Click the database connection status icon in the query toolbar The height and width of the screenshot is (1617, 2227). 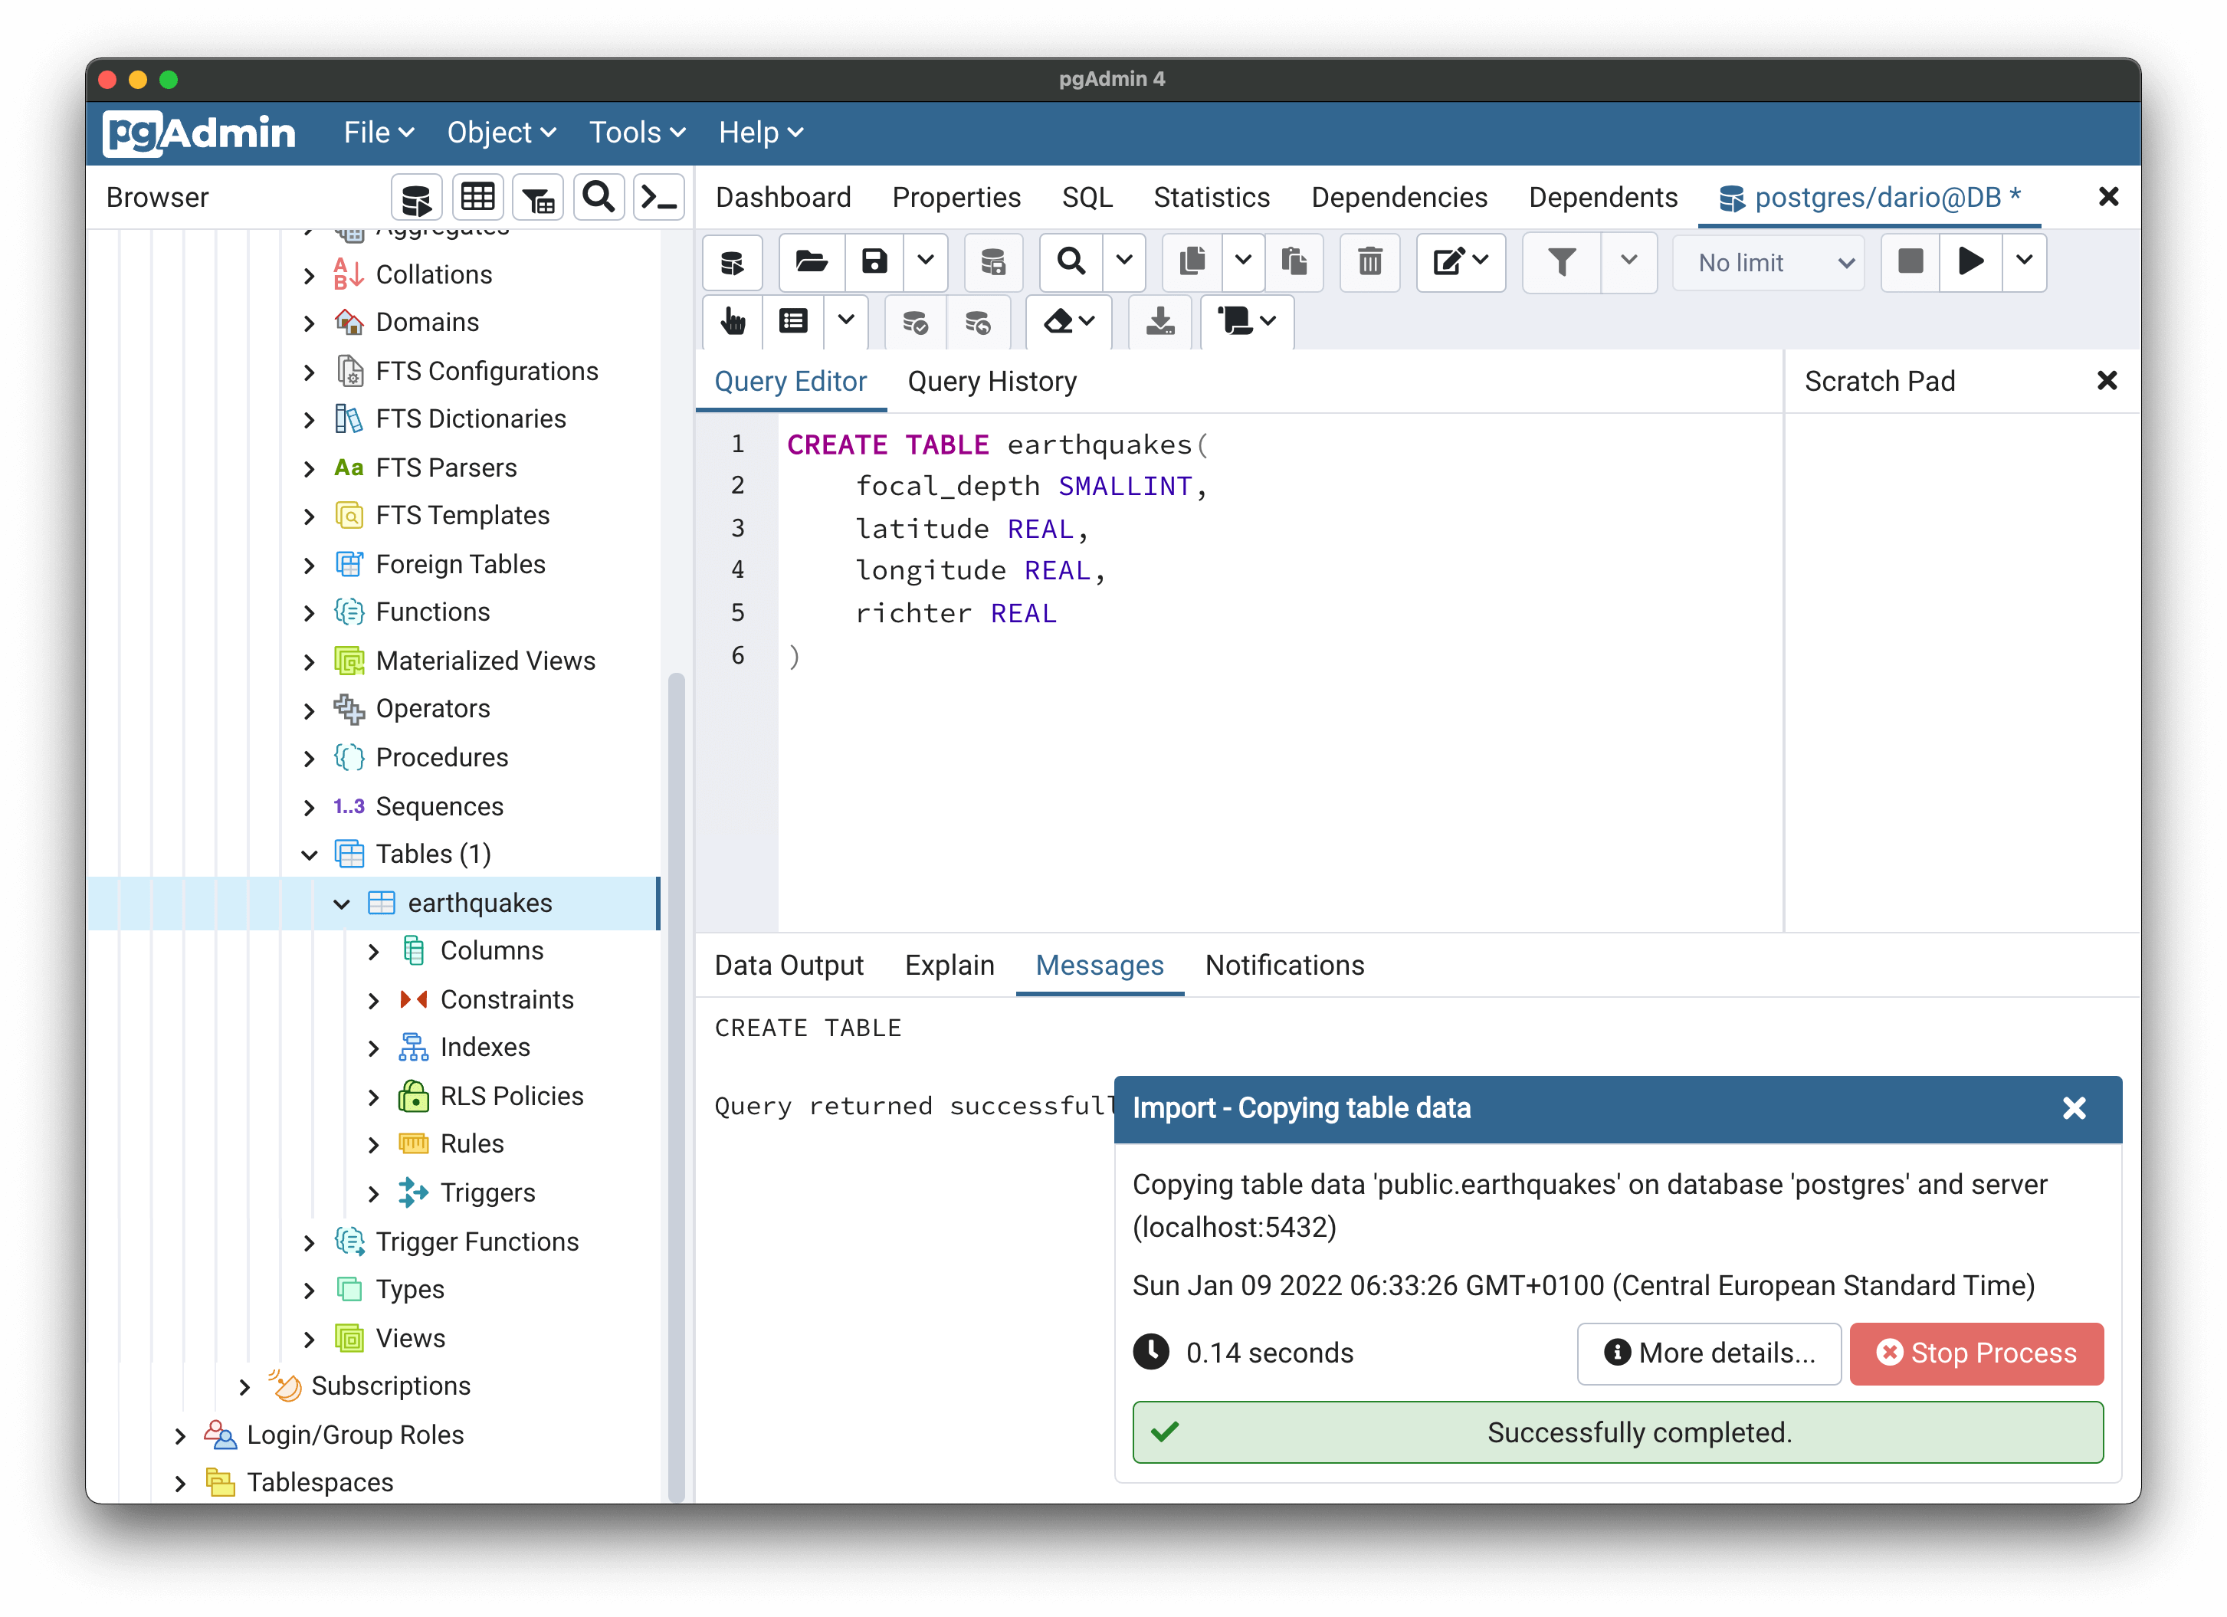click(x=733, y=262)
